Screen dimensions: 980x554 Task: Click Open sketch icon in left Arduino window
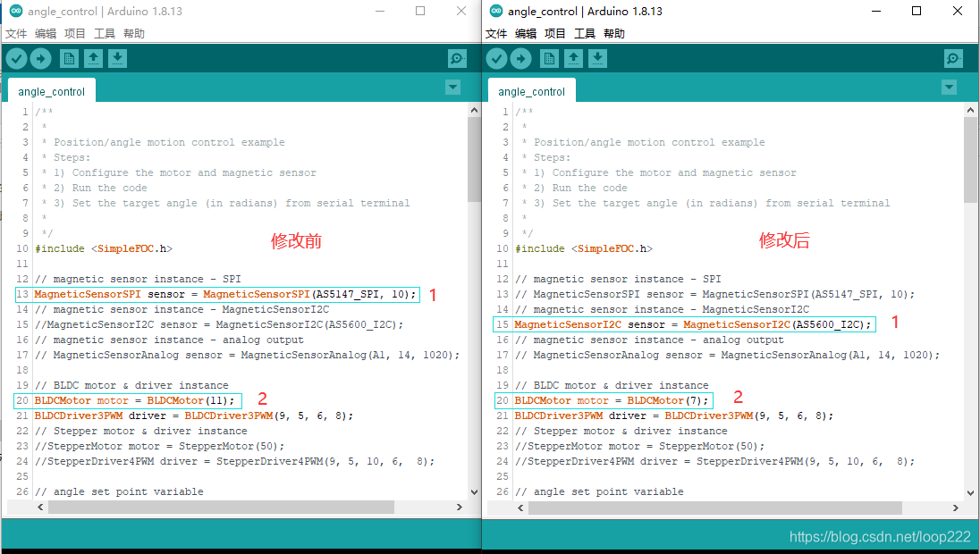[x=93, y=59]
